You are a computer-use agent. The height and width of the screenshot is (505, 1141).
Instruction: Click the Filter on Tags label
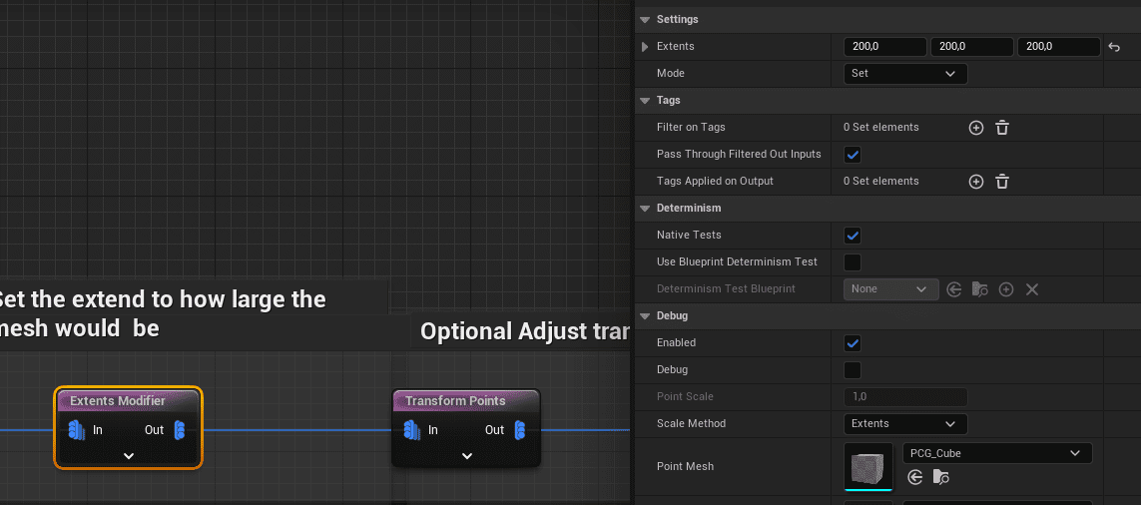691,128
